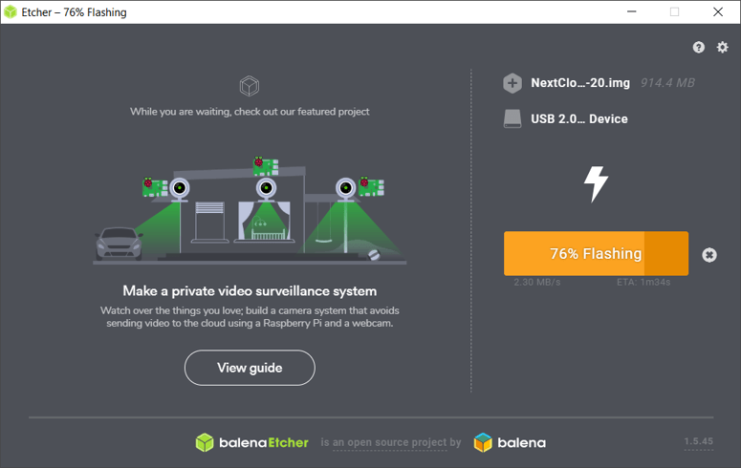The image size is (741, 468).
Task: Click the 'Make a private video surveillance system' heading
Action: click(x=250, y=290)
